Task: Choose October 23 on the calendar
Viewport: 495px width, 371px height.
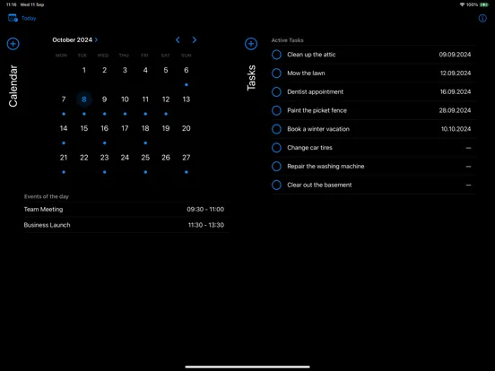Action: tap(105, 158)
